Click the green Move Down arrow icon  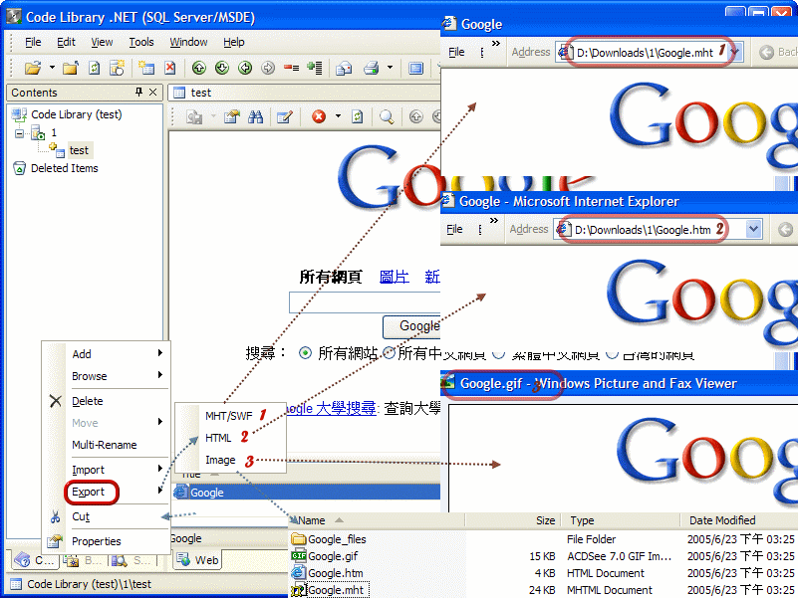(222, 67)
